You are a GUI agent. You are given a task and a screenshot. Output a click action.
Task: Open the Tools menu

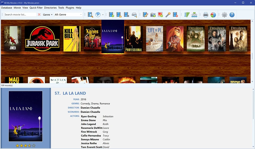coord(61,8)
